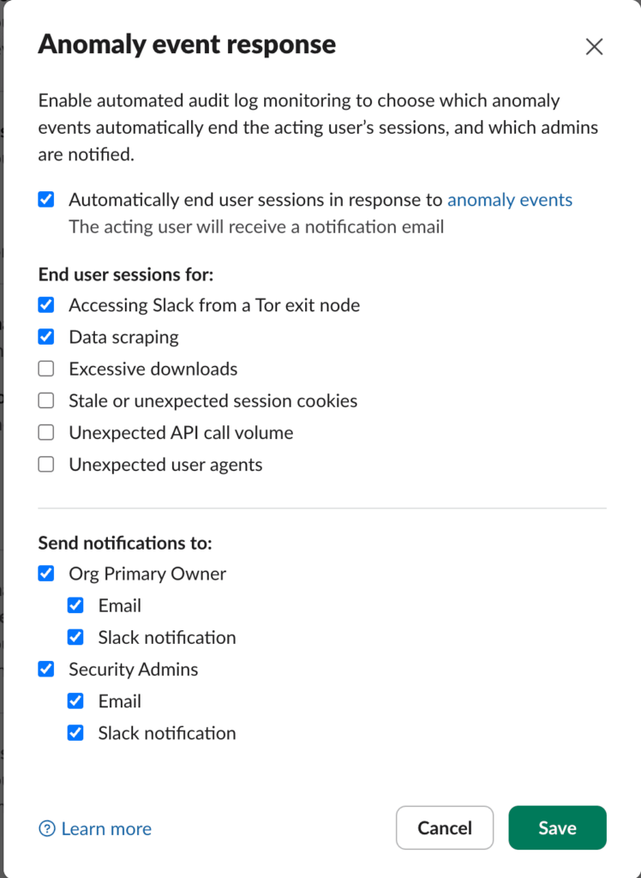Screen dimensions: 641x878
Task: Disable Email under Org Primary Owner
Action: 75,604
